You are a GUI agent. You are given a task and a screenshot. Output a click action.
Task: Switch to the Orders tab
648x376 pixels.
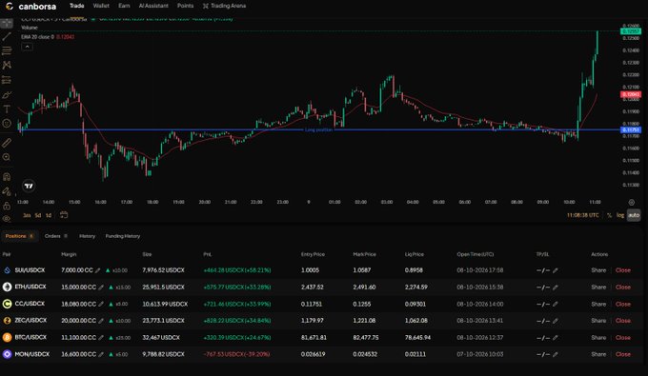[x=56, y=236]
